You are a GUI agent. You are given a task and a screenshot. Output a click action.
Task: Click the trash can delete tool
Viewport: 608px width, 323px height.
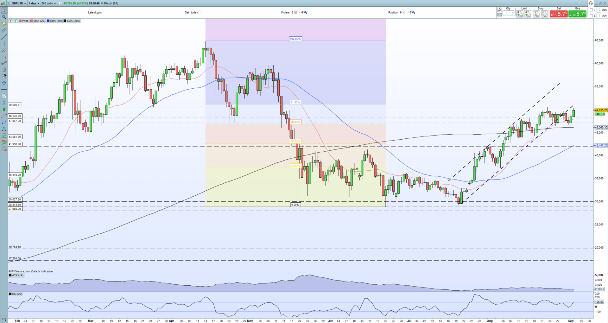pyautogui.click(x=4, y=70)
